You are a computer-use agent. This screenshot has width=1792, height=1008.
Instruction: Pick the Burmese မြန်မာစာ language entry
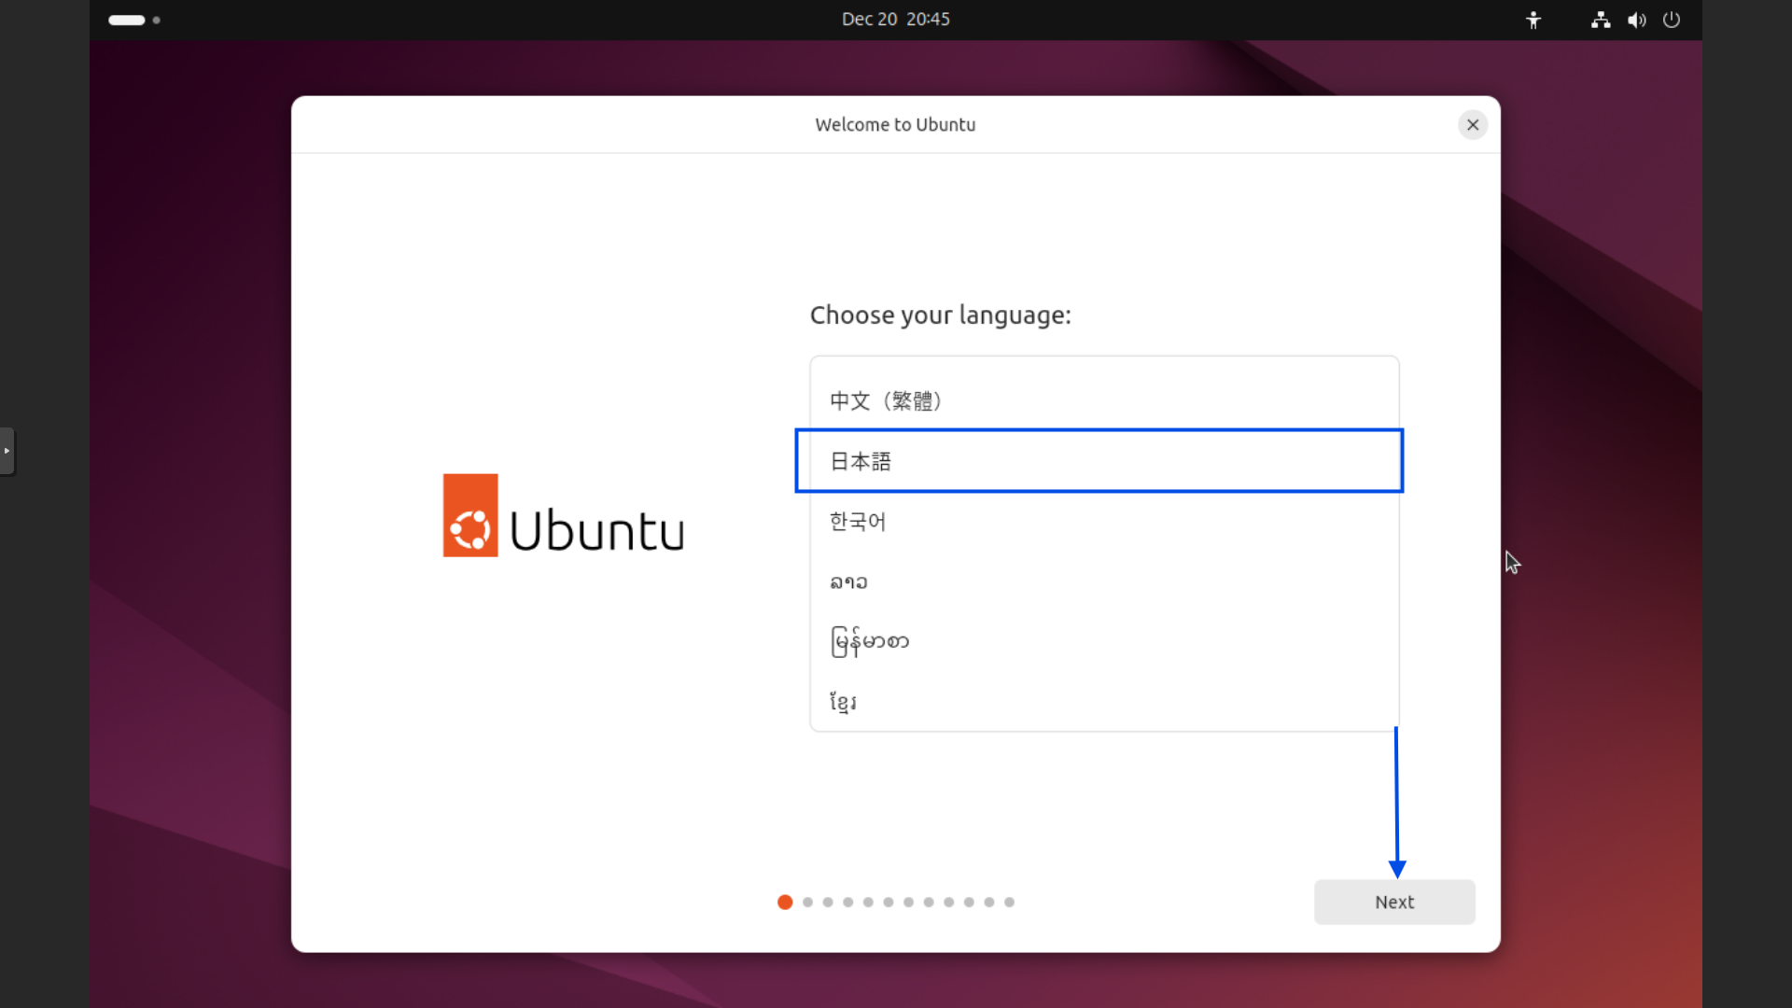point(869,642)
